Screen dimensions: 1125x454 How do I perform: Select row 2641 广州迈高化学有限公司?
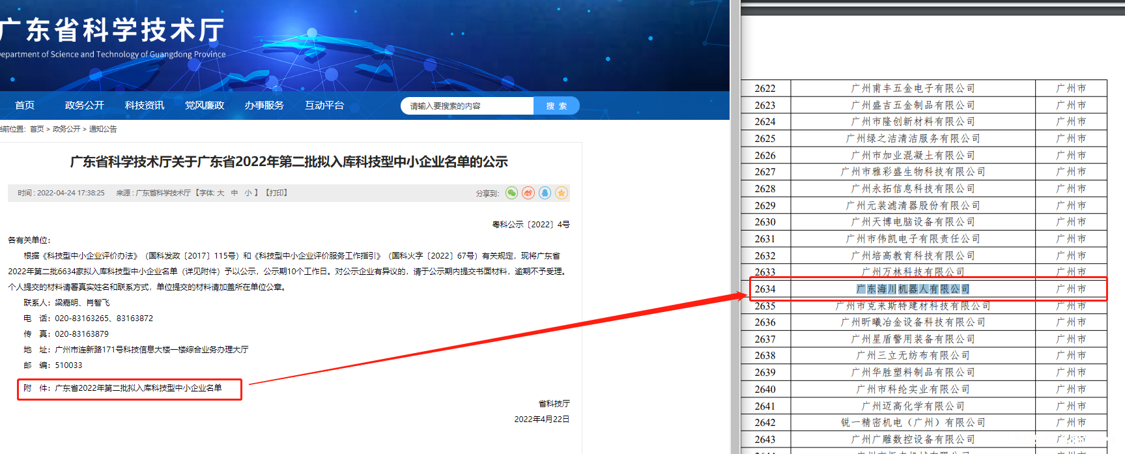pos(924,406)
